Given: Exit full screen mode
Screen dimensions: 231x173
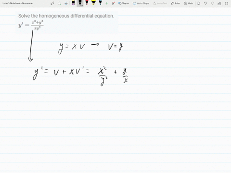Looking at the screenshot, I should tap(227, 3).
